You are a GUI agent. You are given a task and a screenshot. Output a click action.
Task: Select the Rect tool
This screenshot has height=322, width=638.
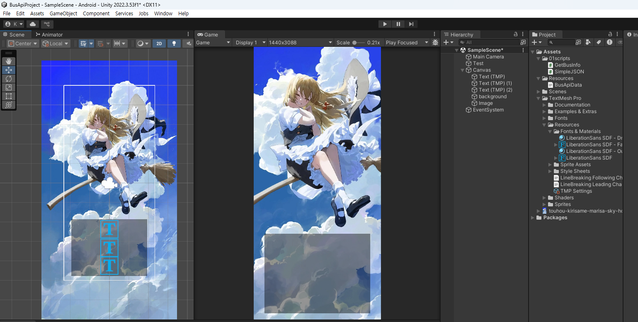(9, 96)
